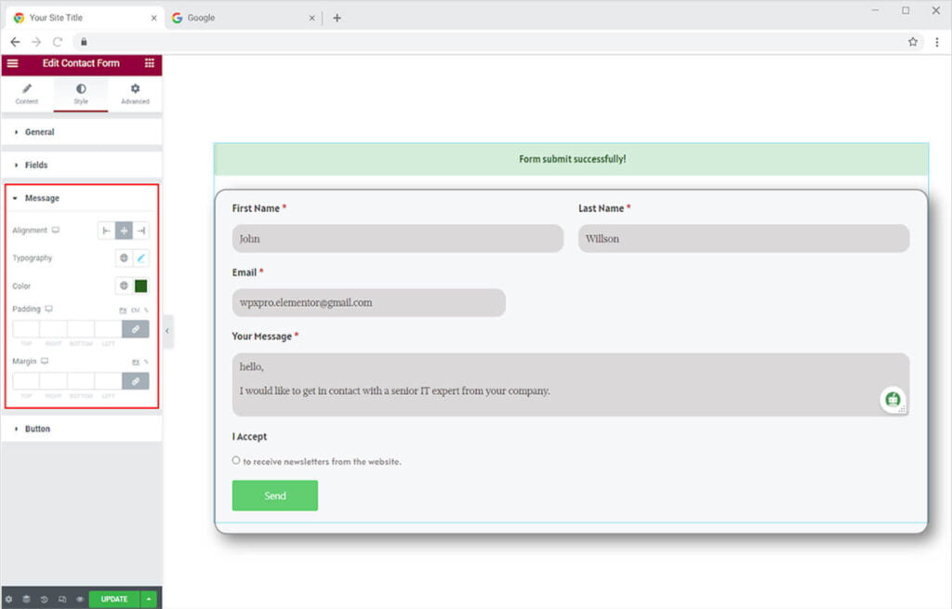Toggle linked values for Padding
Screen dimensions: 952x609
point(135,329)
